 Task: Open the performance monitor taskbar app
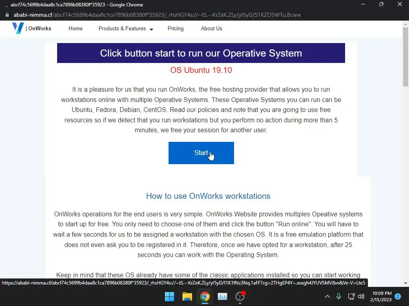pos(222,296)
